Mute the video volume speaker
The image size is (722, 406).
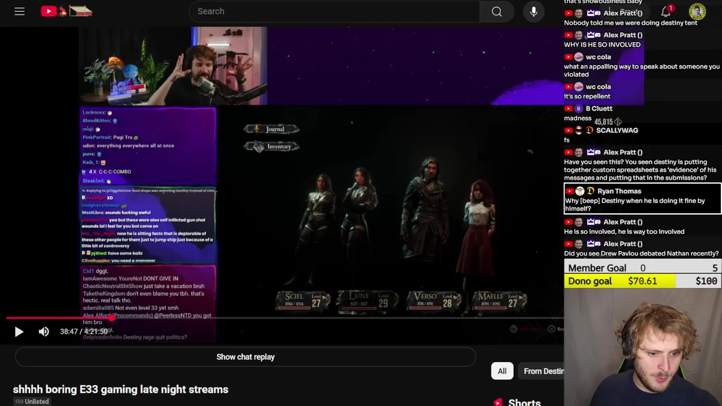pyautogui.click(x=43, y=332)
